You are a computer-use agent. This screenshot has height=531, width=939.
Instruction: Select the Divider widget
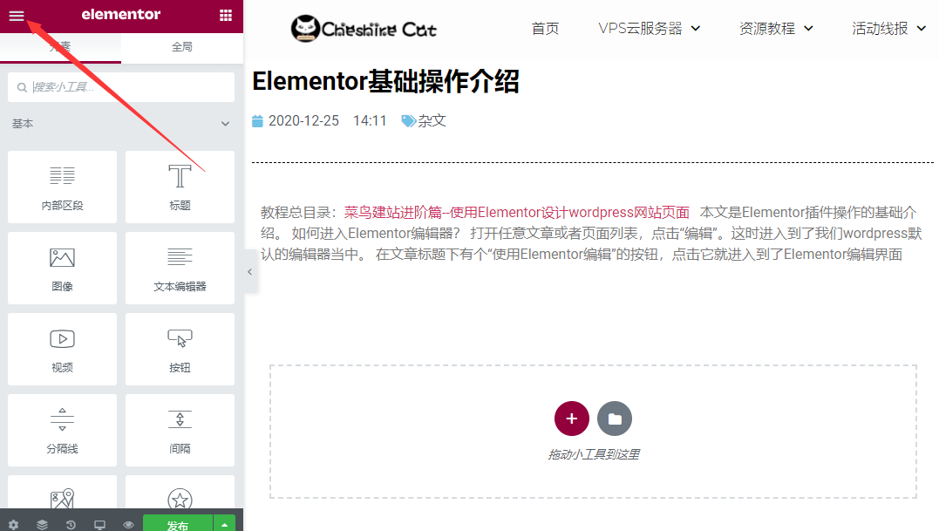[x=61, y=429]
